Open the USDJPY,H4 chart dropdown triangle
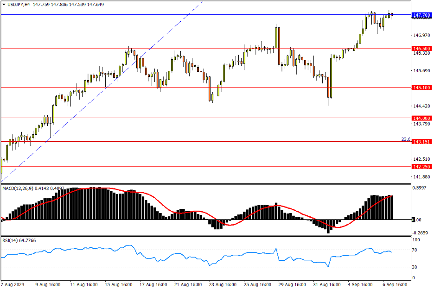434x289 pixels. [x=4, y=5]
